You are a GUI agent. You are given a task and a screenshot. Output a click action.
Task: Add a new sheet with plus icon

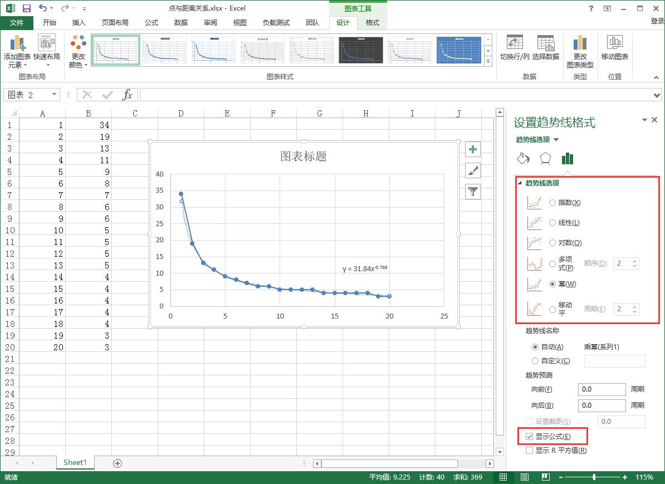(x=118, y=463)
